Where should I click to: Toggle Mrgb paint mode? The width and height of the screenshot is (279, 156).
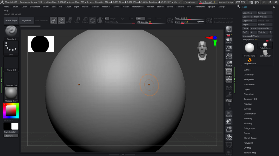click(x=113, y=18)
